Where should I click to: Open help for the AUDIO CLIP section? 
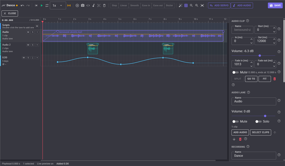pos(247,21)
